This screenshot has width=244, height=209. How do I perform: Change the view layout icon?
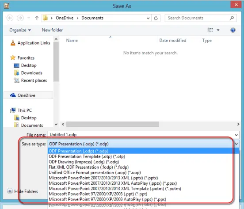[x=210, y=30]
